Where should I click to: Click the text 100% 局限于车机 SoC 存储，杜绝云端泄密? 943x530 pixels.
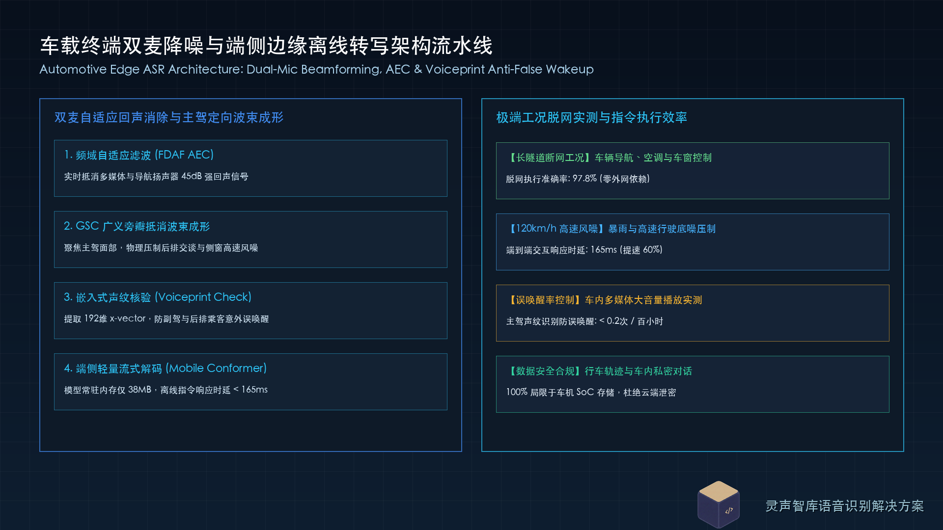tap(591, 393)
